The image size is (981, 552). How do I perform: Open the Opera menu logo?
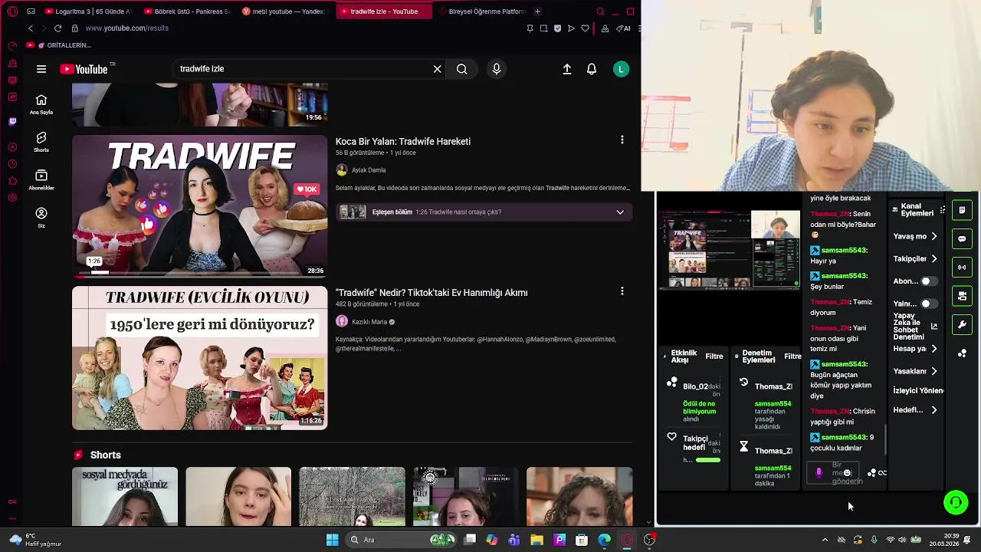[12, 11]
